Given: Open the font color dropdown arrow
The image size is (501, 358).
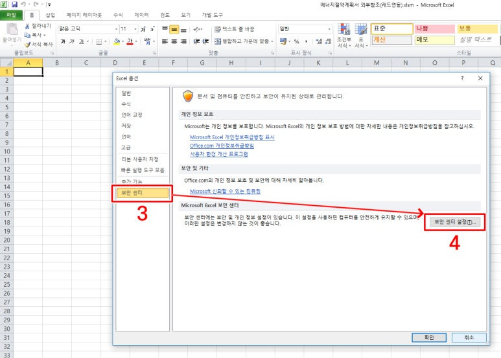Looking at the screenshot, I should (137, 41).
